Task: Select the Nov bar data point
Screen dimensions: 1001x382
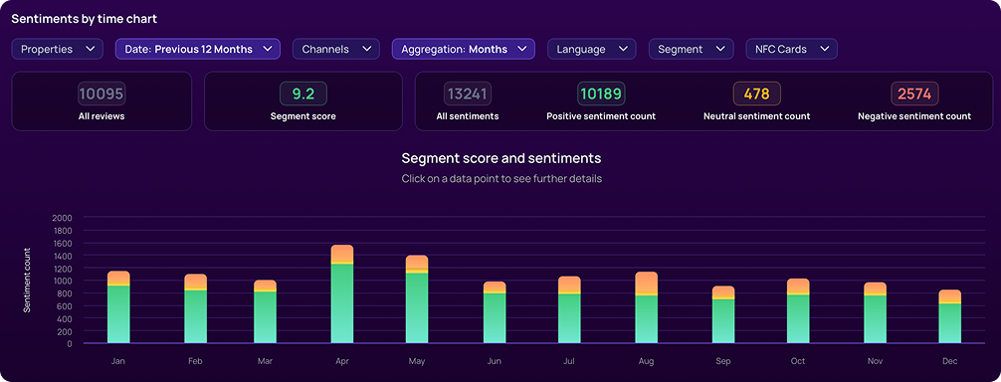Action: click(876, 313)
